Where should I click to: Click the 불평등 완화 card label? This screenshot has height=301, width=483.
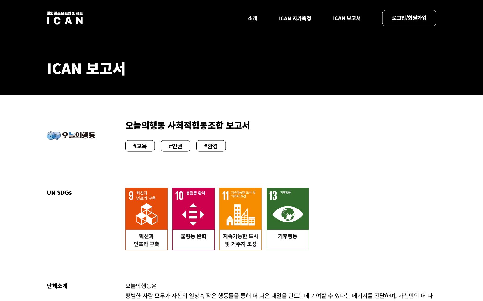coord(194,236)
